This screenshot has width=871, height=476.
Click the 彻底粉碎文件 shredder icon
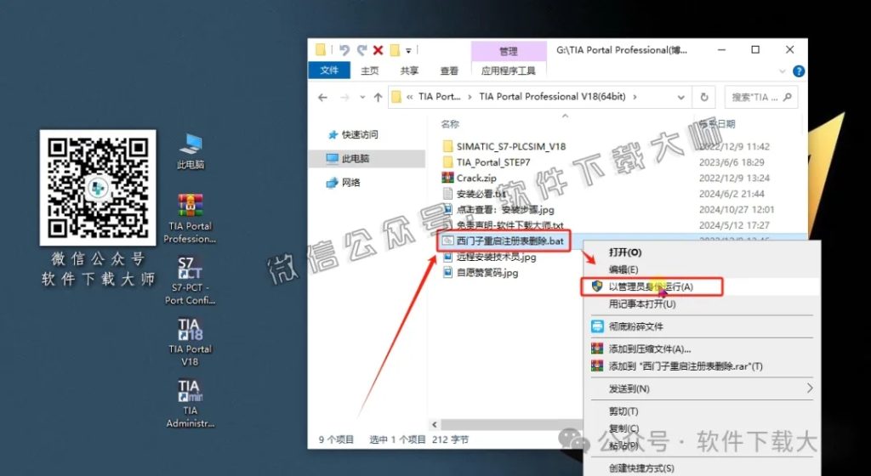[597, 326]
